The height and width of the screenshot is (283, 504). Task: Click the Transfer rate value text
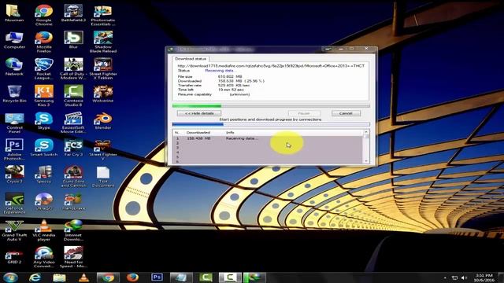234,86
